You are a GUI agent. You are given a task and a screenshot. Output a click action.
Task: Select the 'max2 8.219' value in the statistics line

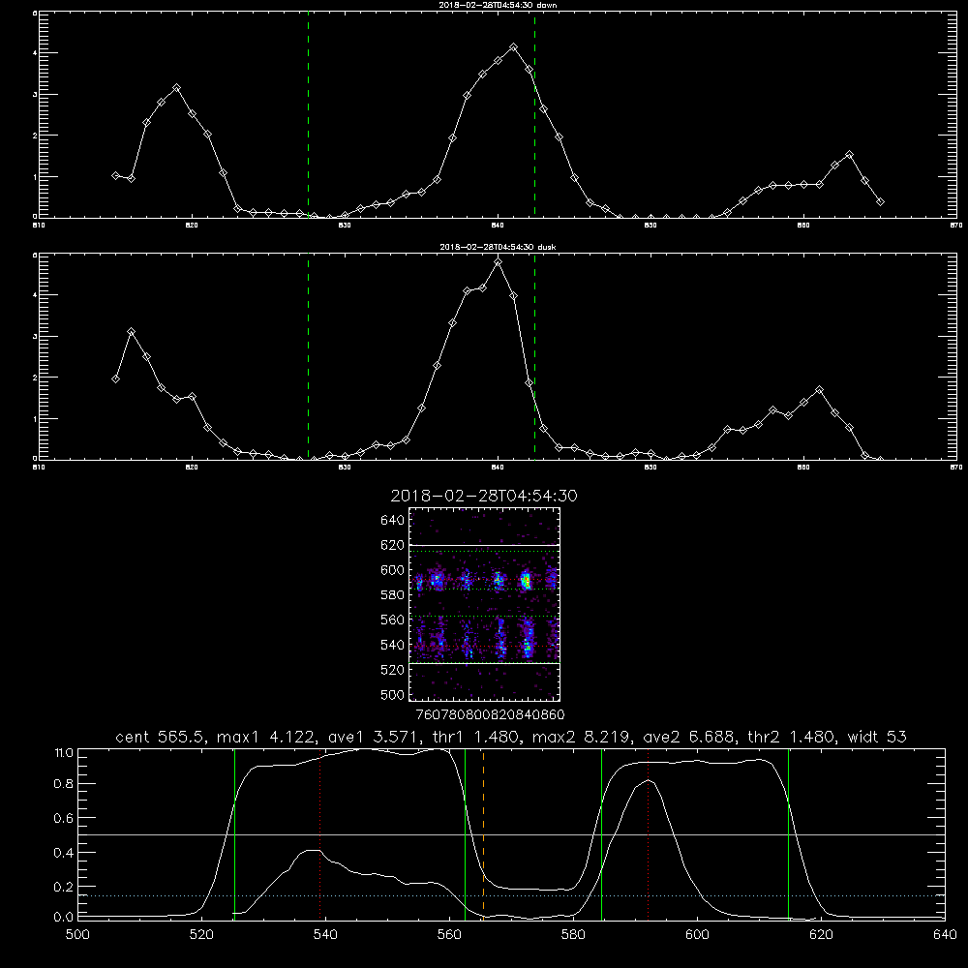point(582,737)
